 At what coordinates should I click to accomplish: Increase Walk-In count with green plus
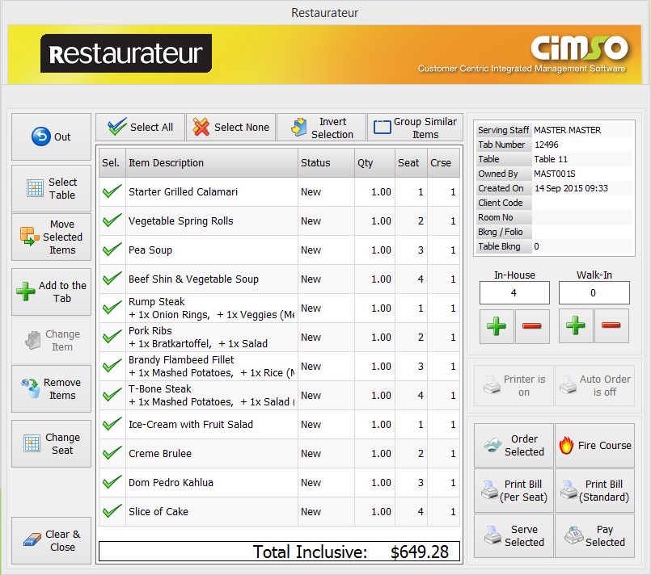(x=576, y=326)
